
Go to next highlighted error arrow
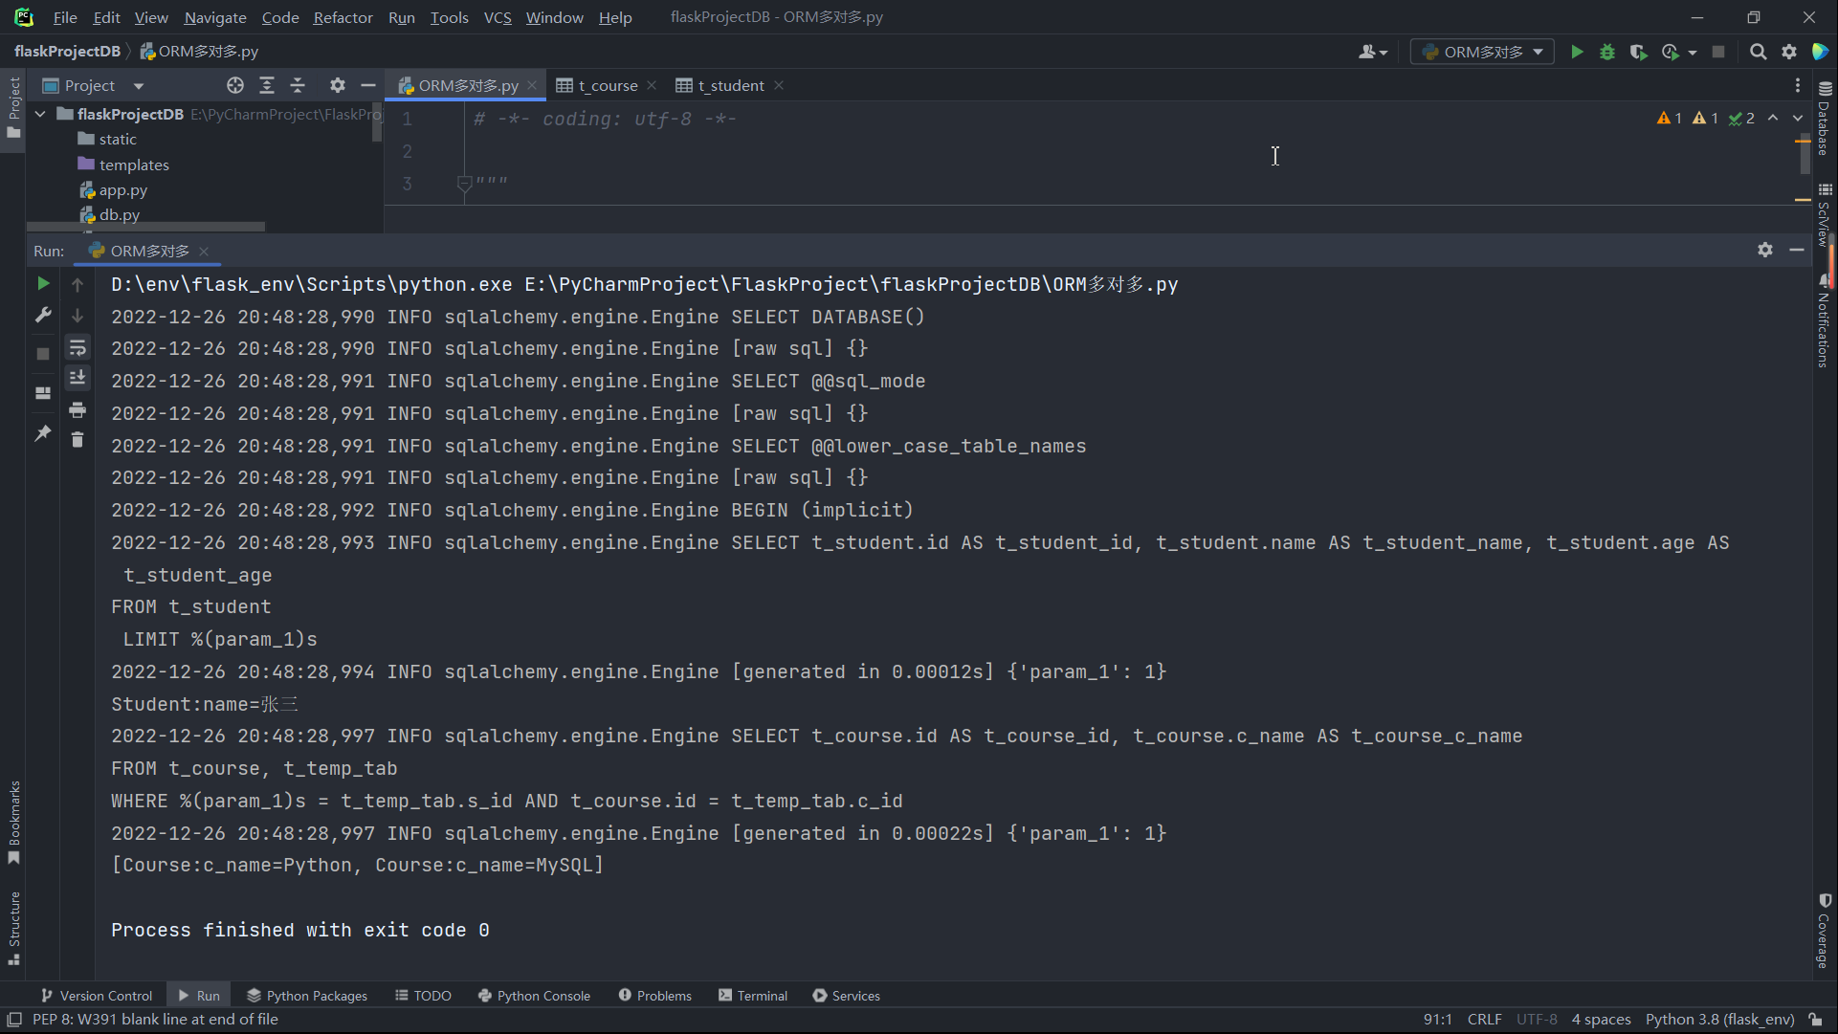[x=1798, y=118]
